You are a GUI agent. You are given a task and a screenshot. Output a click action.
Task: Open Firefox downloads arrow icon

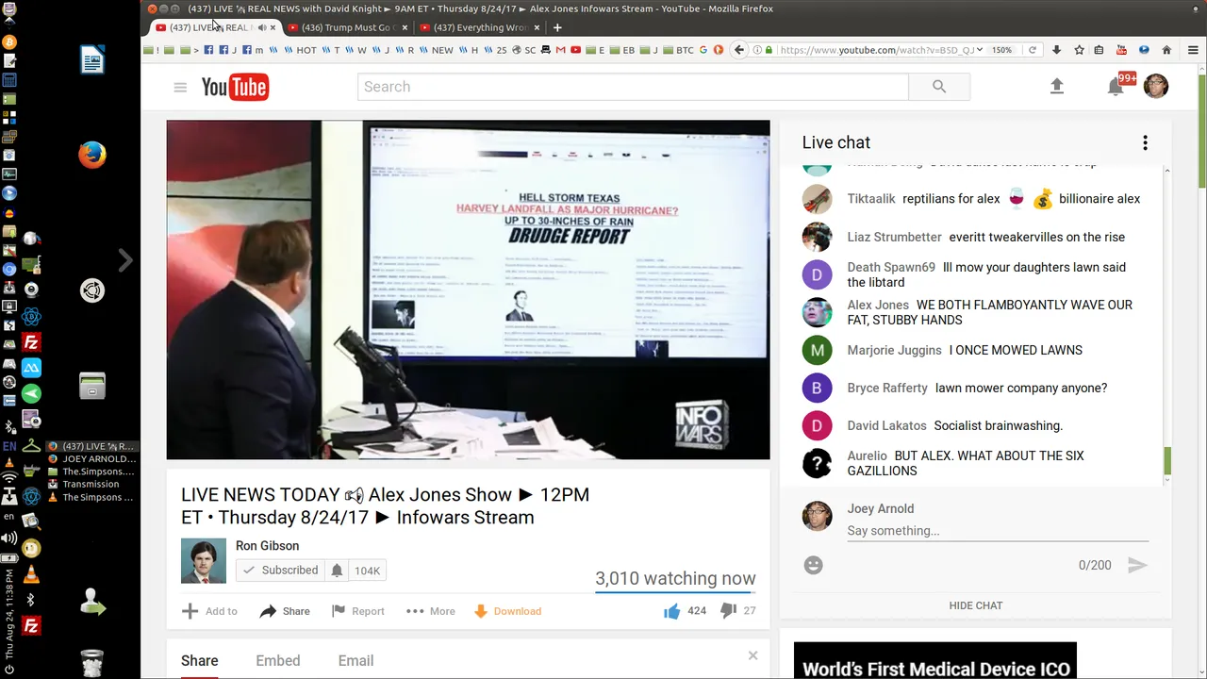point(1057,50)
